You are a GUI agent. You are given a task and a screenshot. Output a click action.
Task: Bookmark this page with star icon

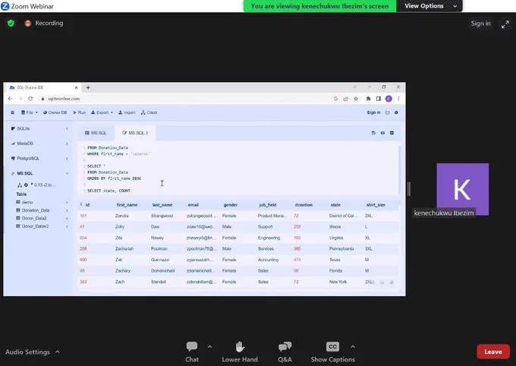point(356,99)
